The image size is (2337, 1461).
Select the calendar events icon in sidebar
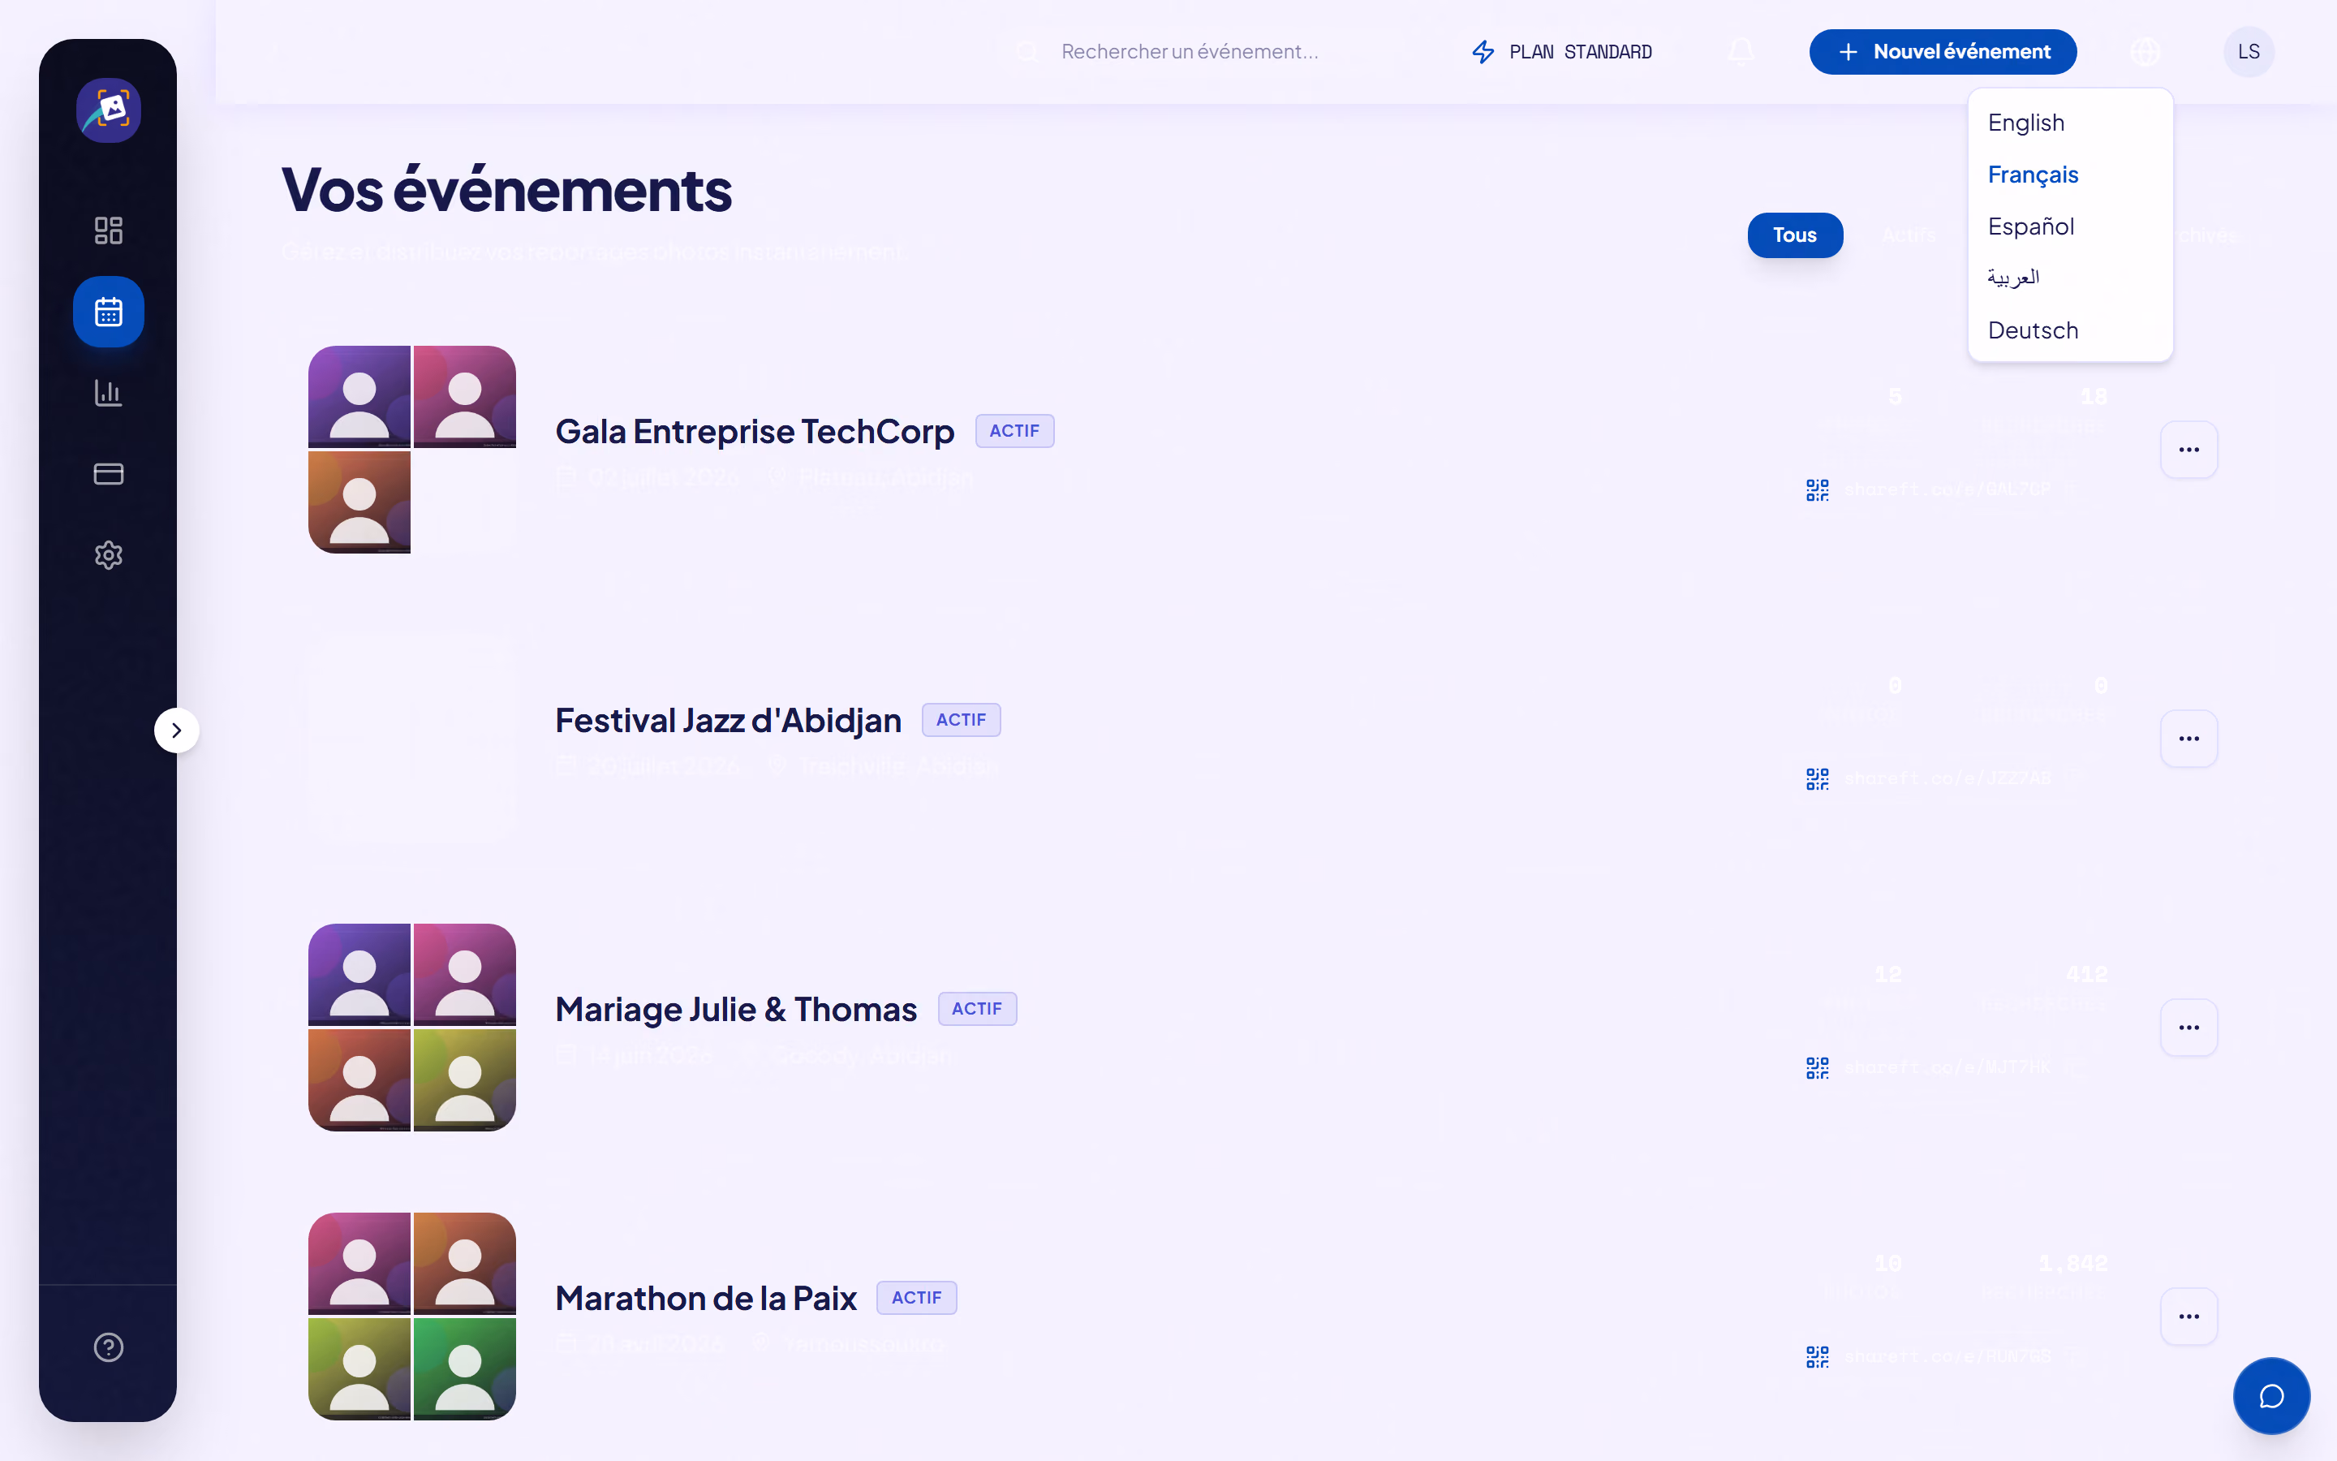click(108, 312)
